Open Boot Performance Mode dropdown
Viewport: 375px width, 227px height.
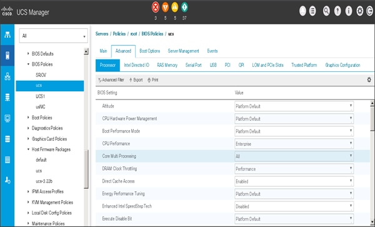click(294, 131)
